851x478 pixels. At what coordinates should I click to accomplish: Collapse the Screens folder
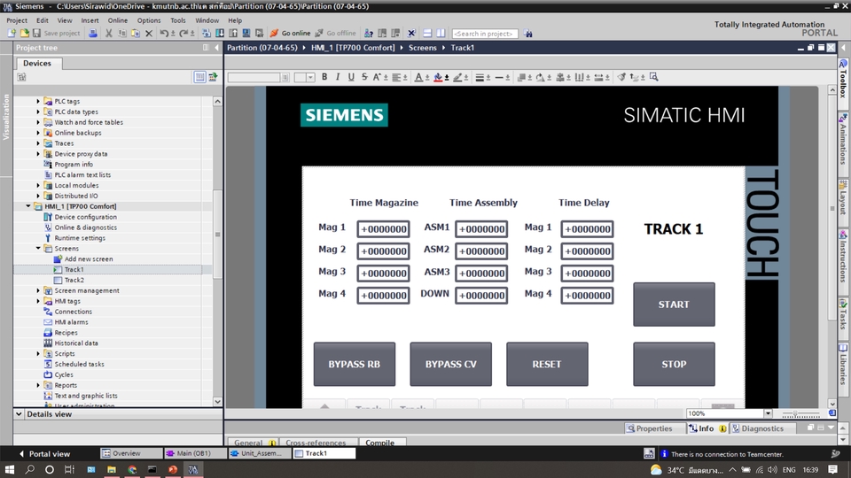point(38,248)
